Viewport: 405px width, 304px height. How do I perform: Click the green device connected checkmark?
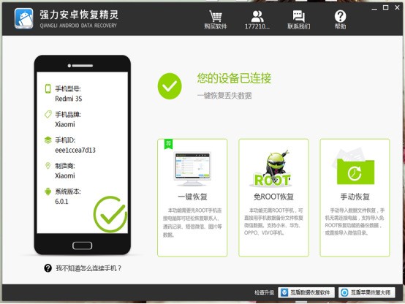pos(170,86)
